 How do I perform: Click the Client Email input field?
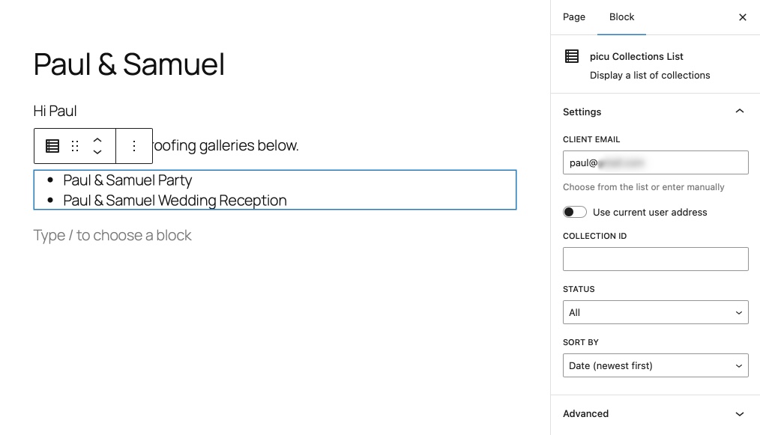pos(655,162)
